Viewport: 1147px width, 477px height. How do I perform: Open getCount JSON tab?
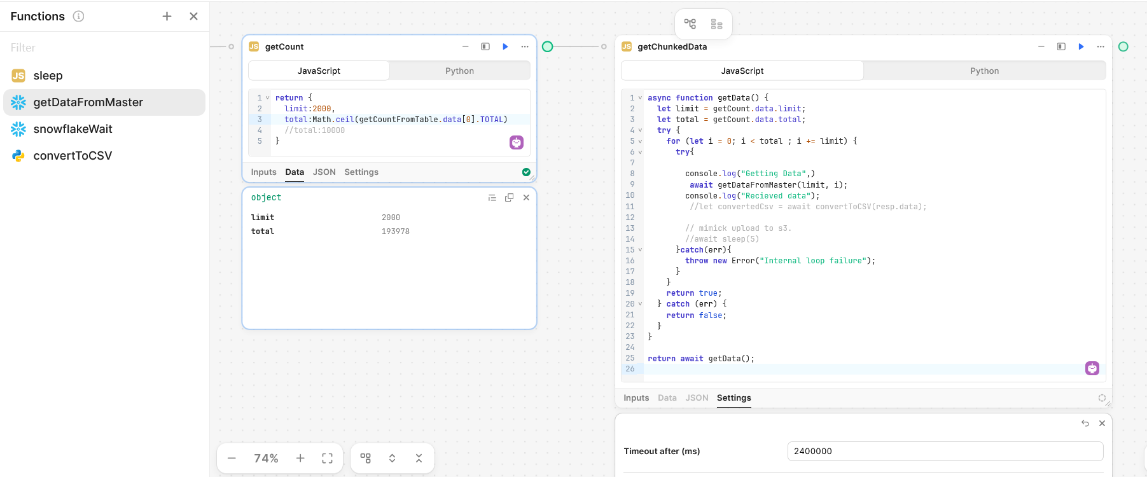324,172
